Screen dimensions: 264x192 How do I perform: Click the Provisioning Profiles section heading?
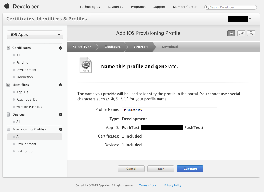pyautogui.click(x=29, y=129)
